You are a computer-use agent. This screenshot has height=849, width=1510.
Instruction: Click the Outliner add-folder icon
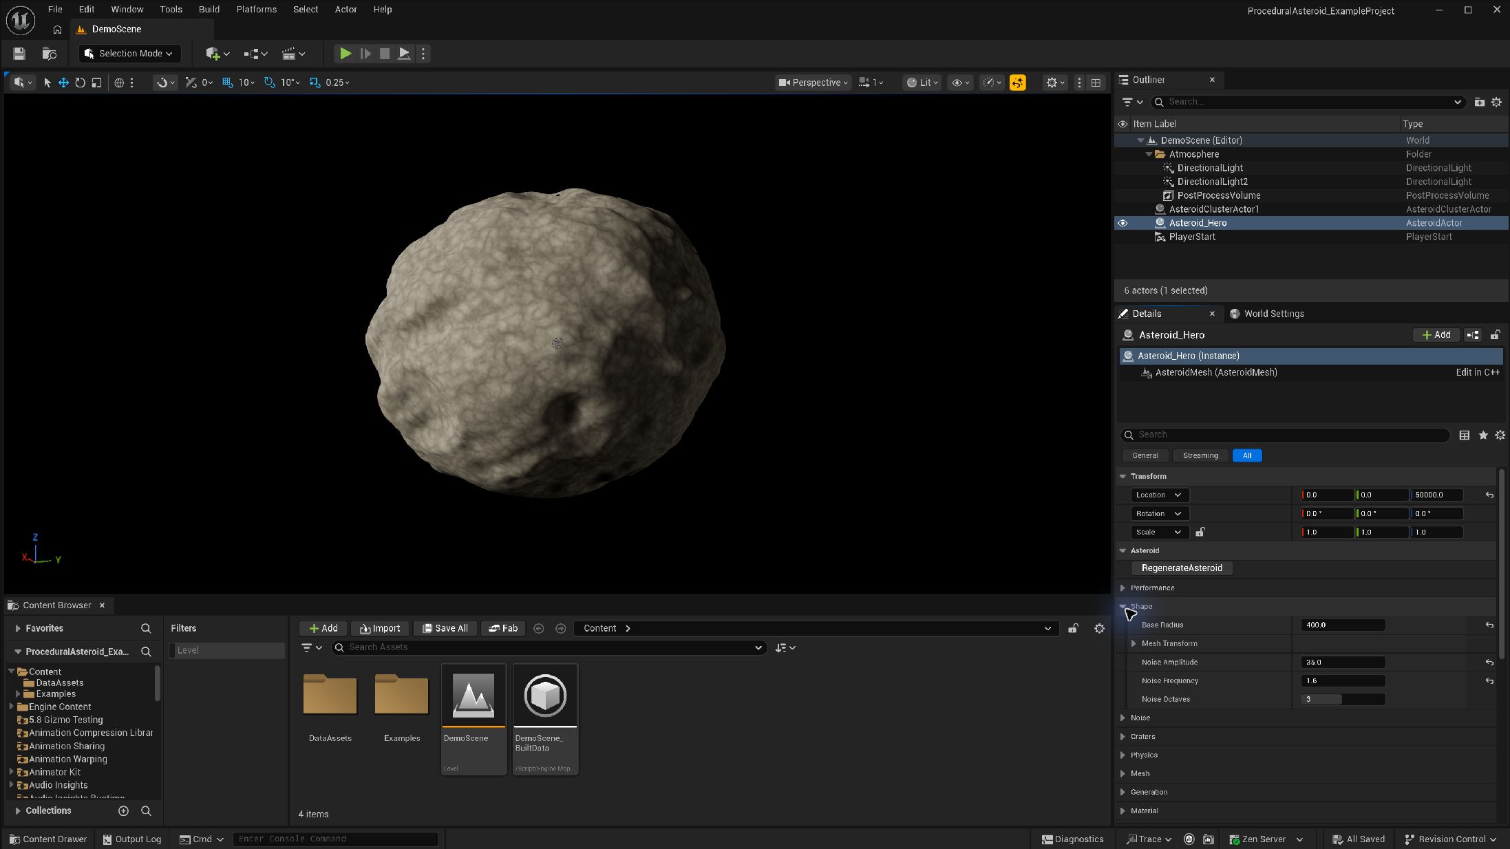tap(1479, 102)
